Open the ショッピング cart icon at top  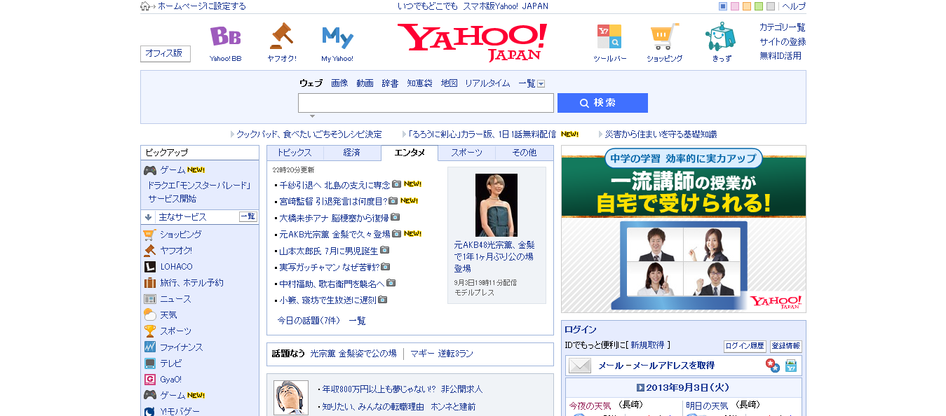(664, 36)
